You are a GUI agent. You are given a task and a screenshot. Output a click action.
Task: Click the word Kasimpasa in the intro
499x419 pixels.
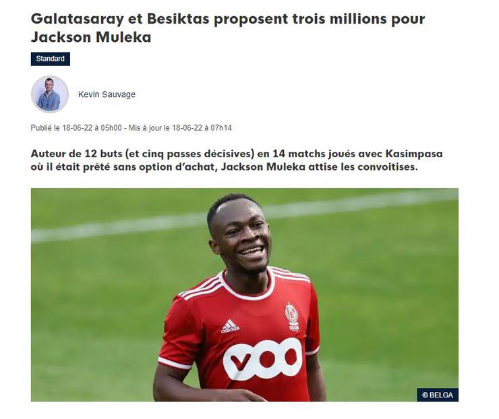pos(414,154)
